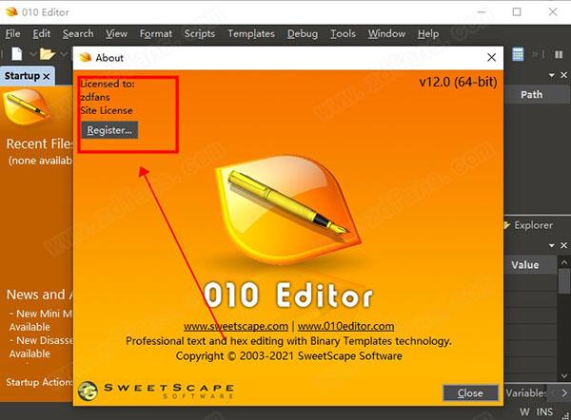Image resolution: width=571 pixels, height=420 pixels.
Task: Close the lower right docked panel
Action: point(563,245)
